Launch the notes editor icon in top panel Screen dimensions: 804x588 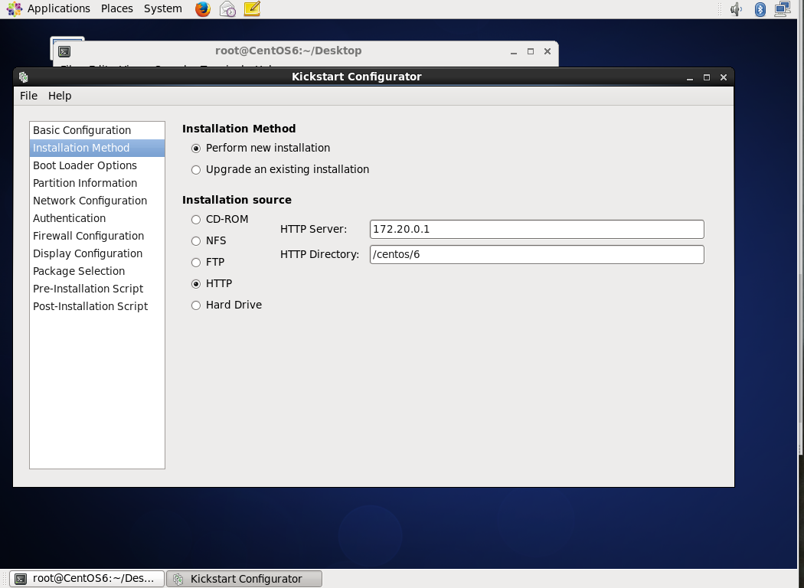tap(252, 8)
